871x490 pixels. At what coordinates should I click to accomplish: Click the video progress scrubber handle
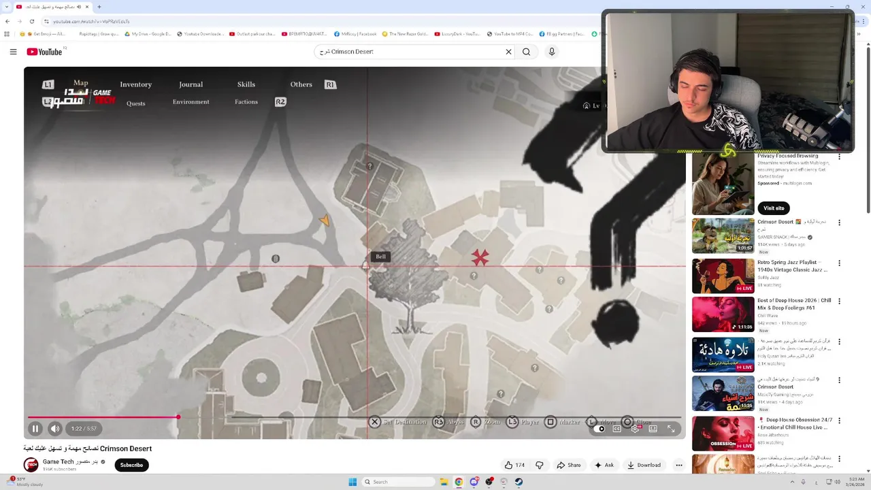tap(178, 417)
